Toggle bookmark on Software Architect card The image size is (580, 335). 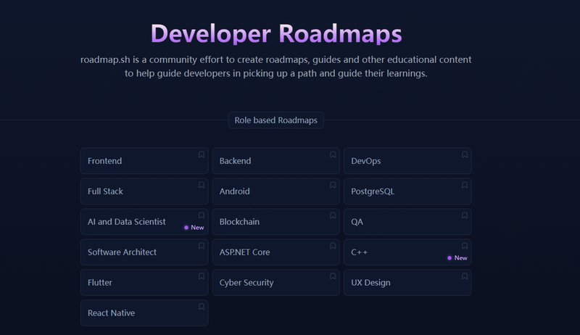(201, 246)
